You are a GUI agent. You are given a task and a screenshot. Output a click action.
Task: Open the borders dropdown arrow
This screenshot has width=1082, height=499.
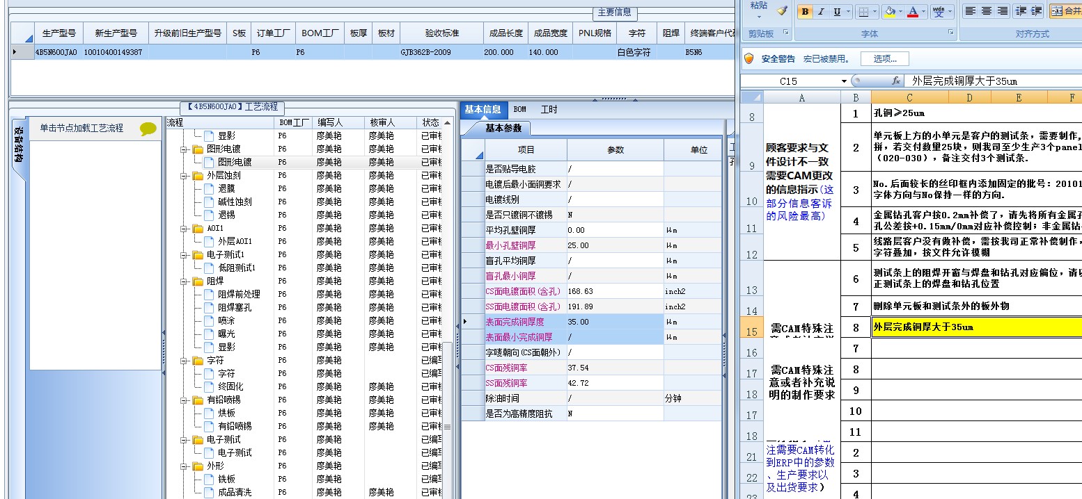(875, 11)
